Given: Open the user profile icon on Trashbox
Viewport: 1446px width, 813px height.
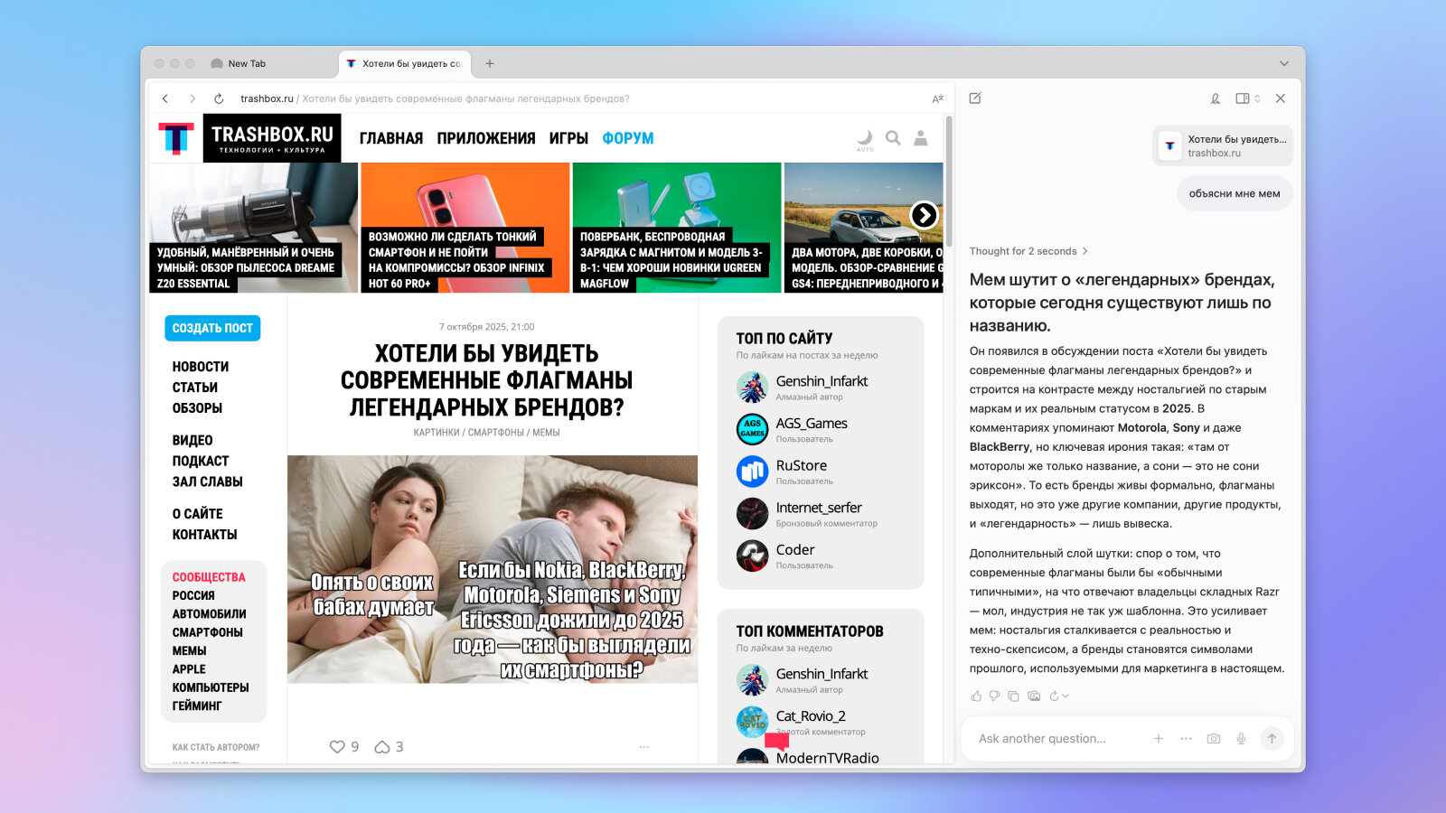Looking at the screenshot, I should (920, 138).
